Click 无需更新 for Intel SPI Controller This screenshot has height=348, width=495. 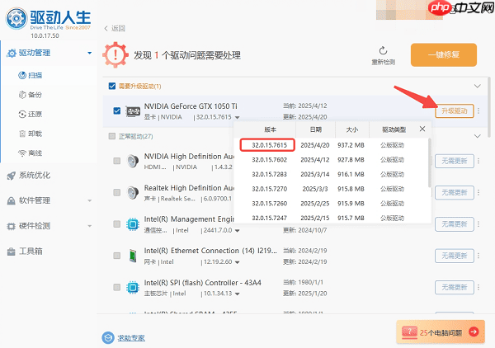coord(455,288)
